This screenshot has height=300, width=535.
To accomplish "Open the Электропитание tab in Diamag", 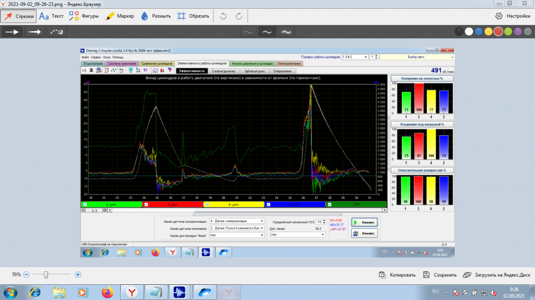I will click(x=289, y=64).
